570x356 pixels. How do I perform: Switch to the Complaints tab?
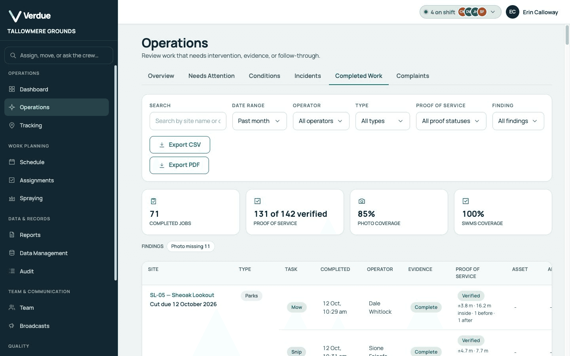click(x=412, y=76)
